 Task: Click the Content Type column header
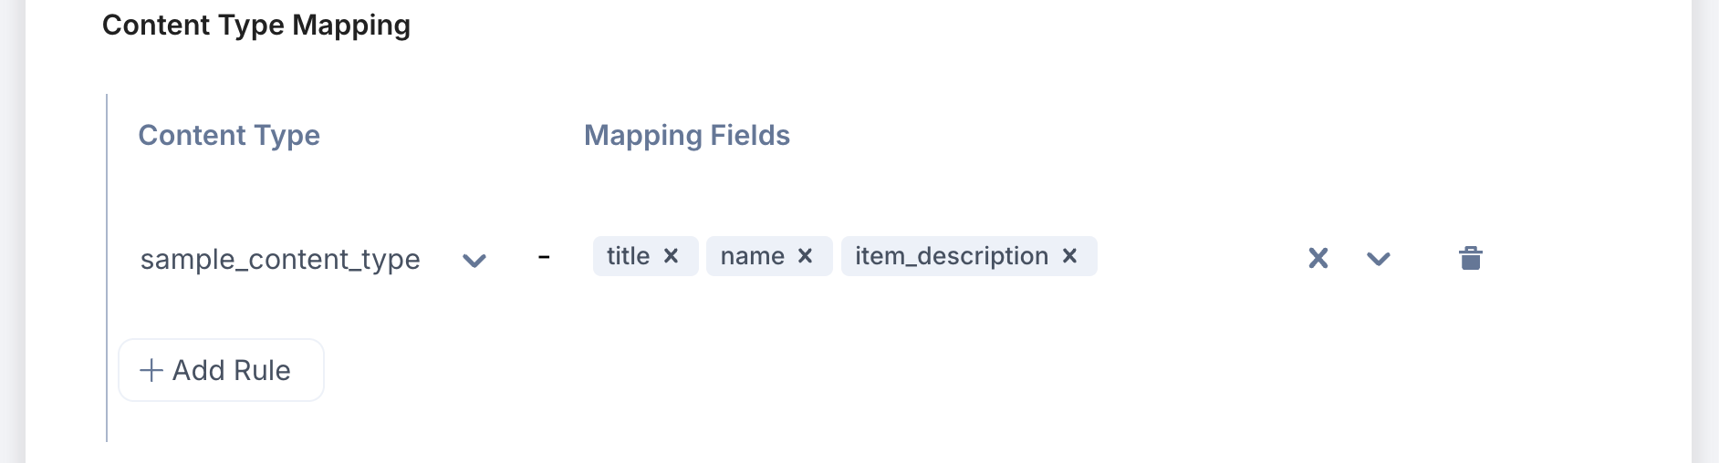point(229,135)
